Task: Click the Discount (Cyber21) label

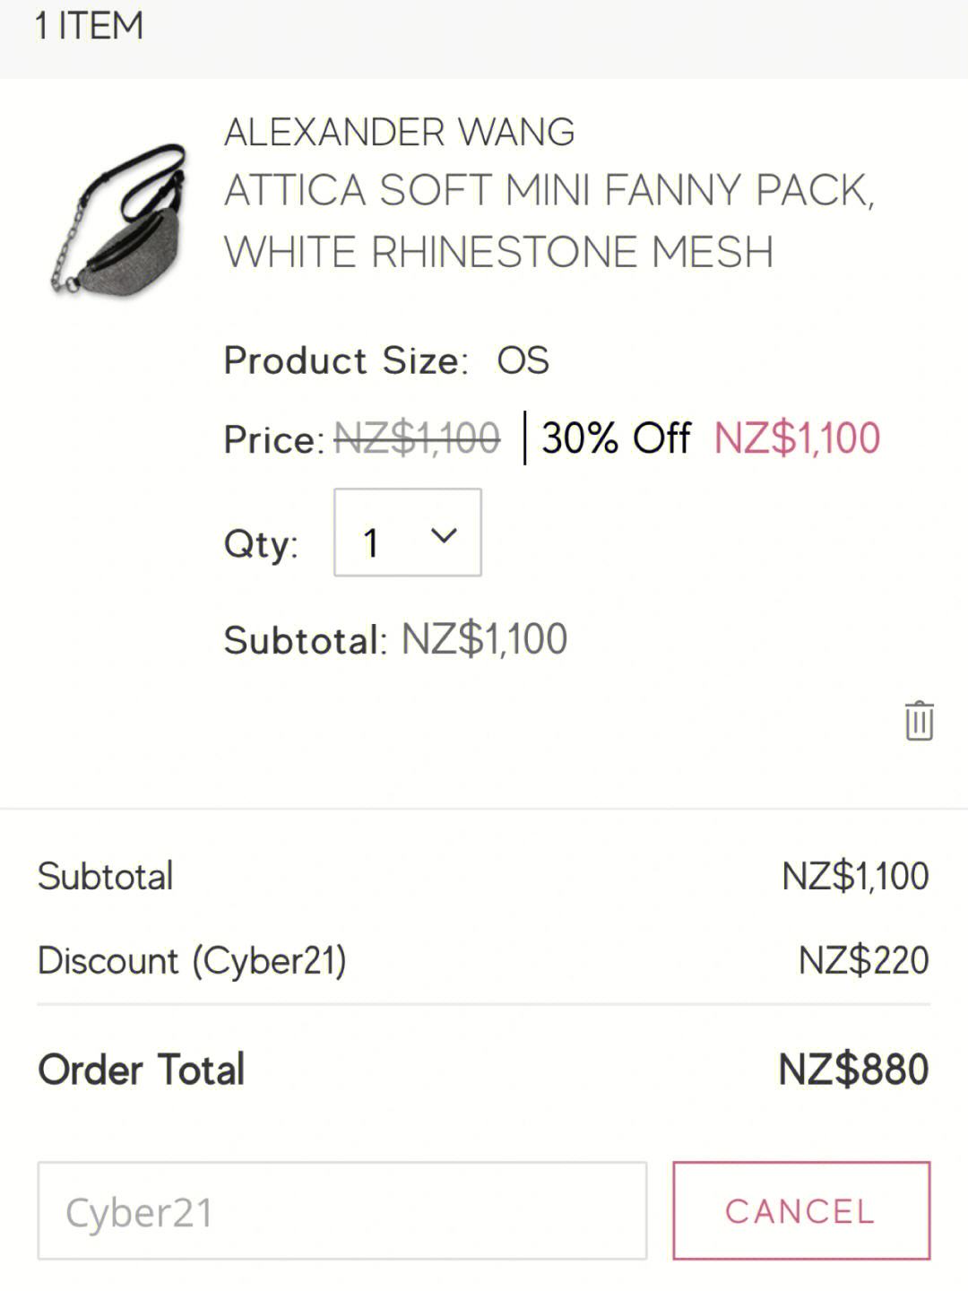Action: (192, 961)
